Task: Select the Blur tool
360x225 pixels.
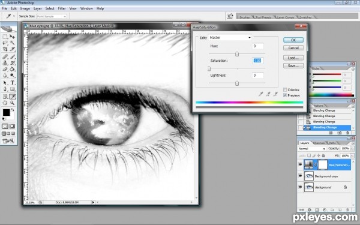Action: pos(5,75)
